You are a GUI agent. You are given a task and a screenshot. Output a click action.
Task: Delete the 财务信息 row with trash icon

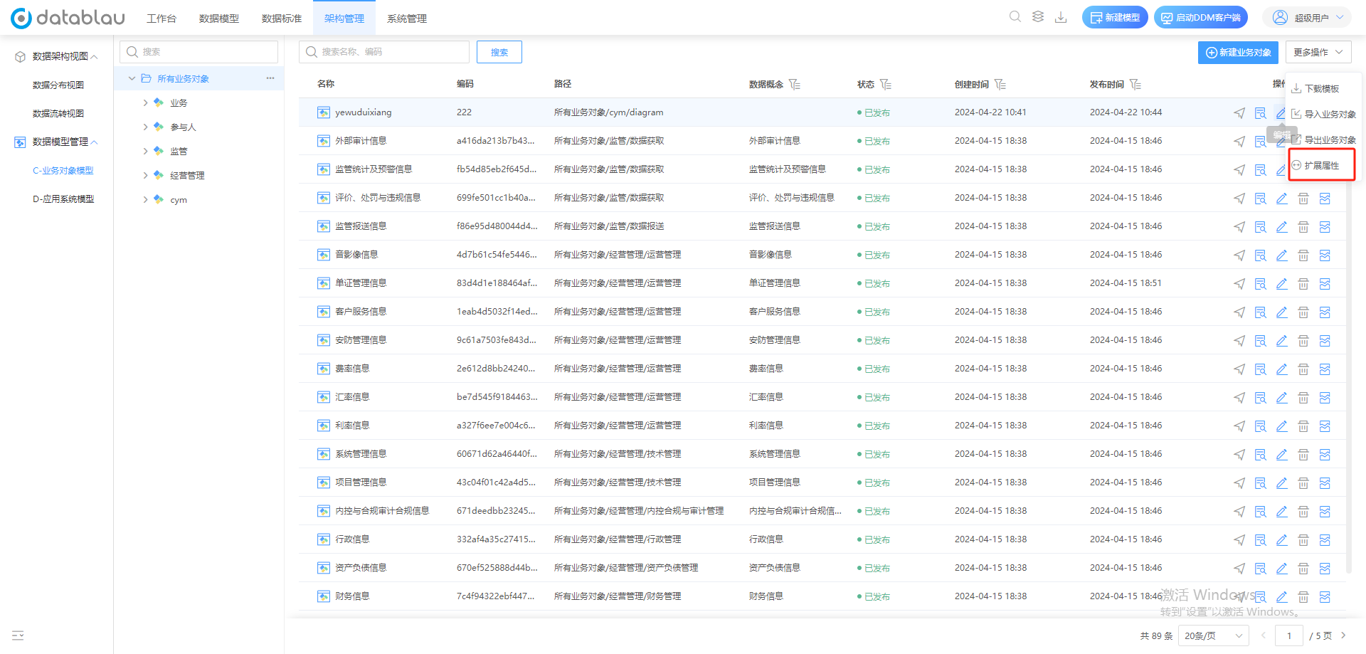click(1303, 597)
